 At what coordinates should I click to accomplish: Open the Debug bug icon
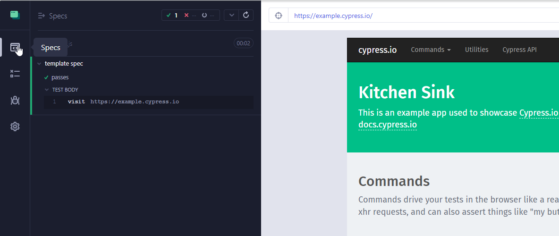[x=15, y=100]
